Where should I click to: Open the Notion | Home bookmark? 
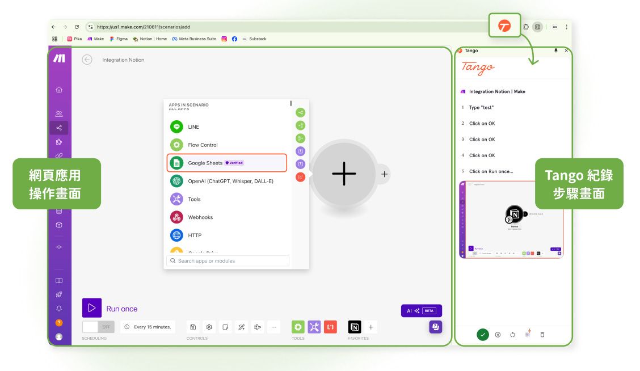(x=150, y=39)
